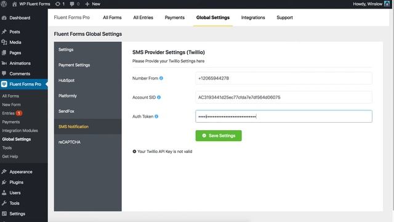Select SendFox in the settings panel
The width and height of the screenshot is (394, 222).
click(x=87, y=111)
